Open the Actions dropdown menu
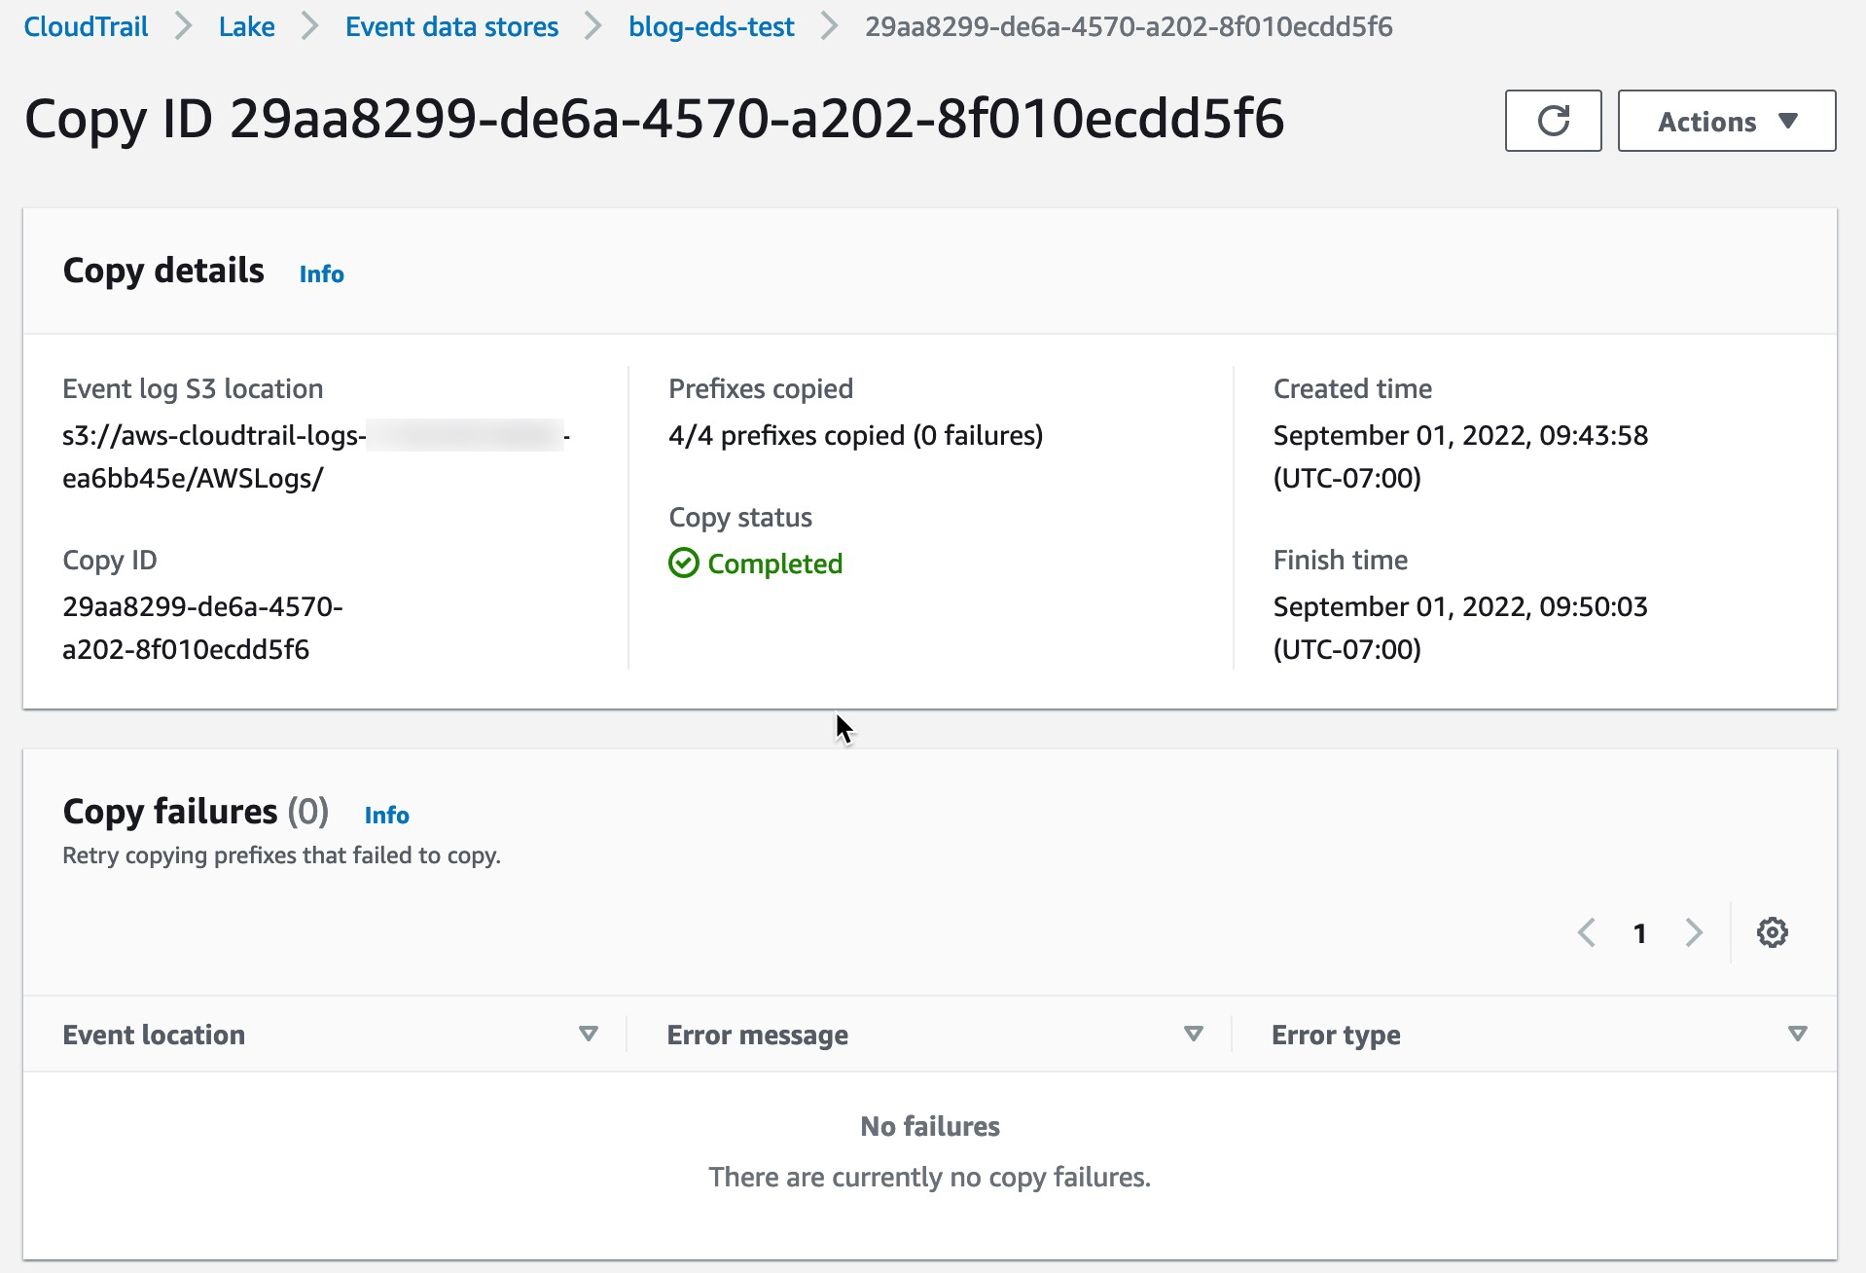 pyautogui.click(x=1726, y=121)
